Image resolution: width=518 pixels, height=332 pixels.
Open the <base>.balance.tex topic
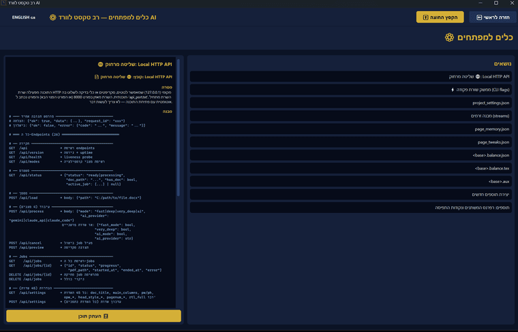coord(350,168)
